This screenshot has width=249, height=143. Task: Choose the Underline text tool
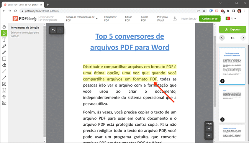[4, 90]
